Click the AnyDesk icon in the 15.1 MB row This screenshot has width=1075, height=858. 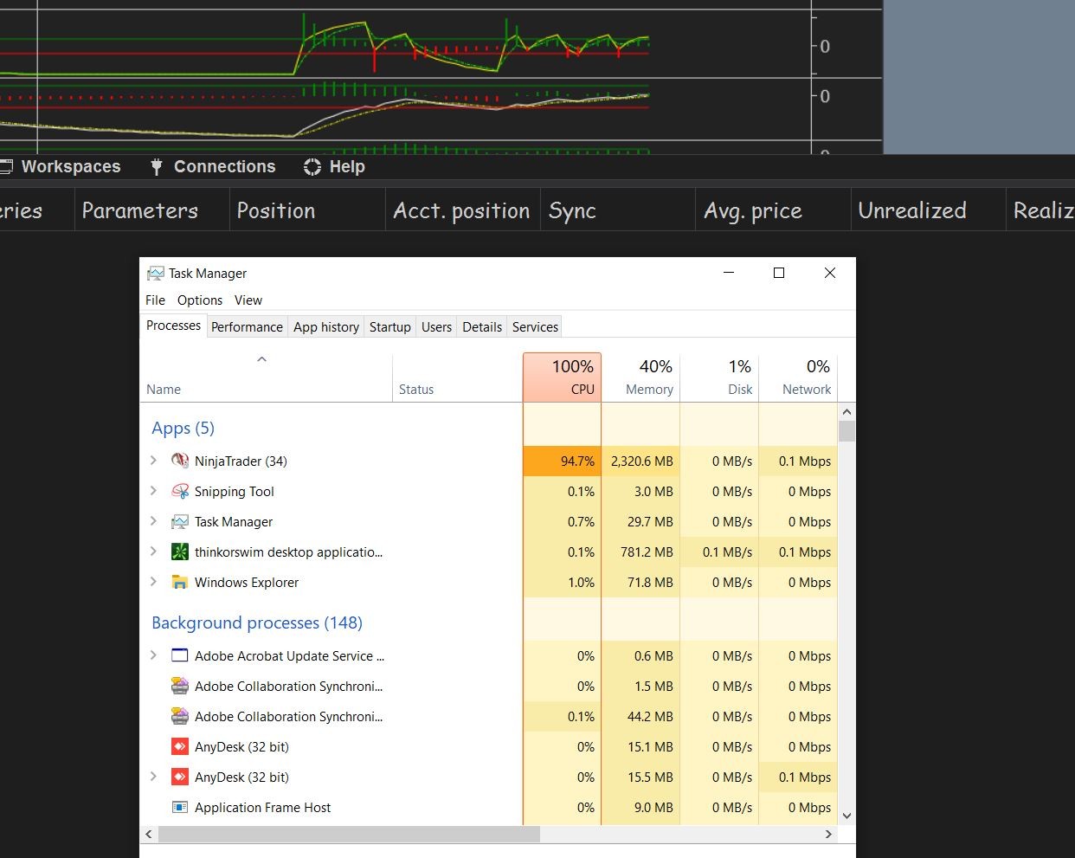(180, 746)
